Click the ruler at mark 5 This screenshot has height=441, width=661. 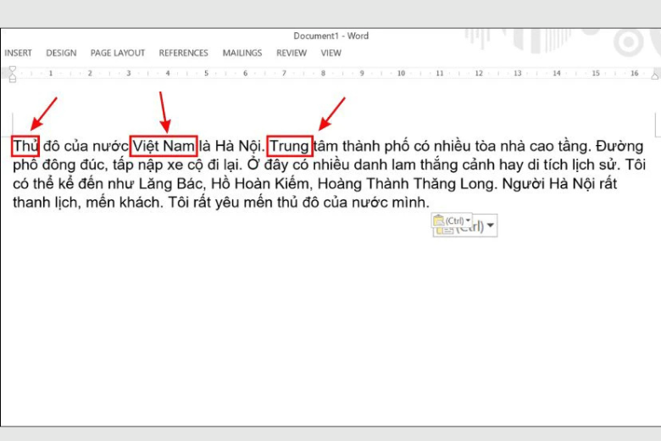206,74
